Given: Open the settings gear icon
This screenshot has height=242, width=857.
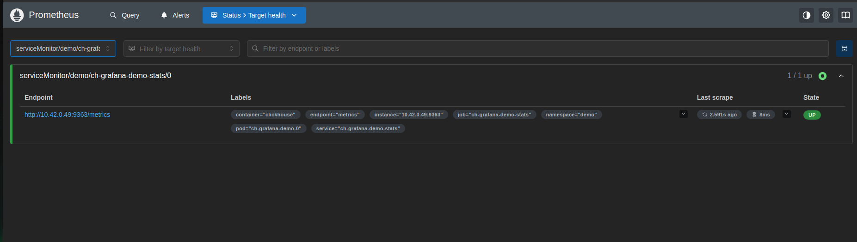Looking at the screenshot, I should (x=826, y=15).
